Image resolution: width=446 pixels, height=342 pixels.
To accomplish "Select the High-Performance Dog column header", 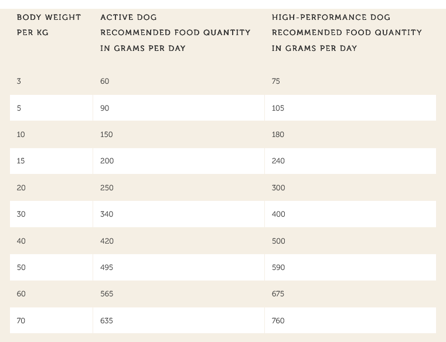I will click(347, 33).
